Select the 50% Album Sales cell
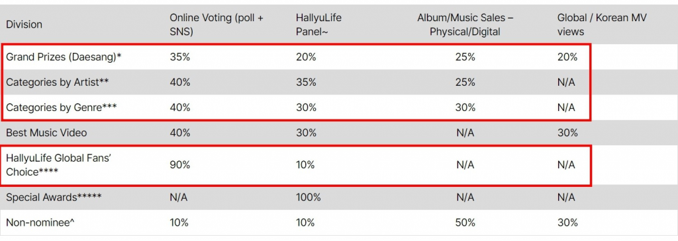Image resolution: width=678 pixels, height=241 pixels. (465, 223)
